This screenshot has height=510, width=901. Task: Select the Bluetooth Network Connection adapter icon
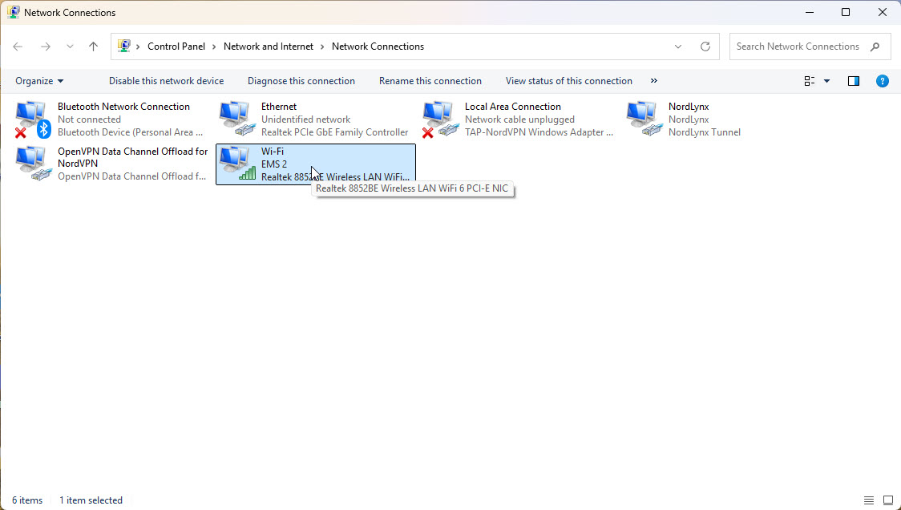click(x=32, y=119)
